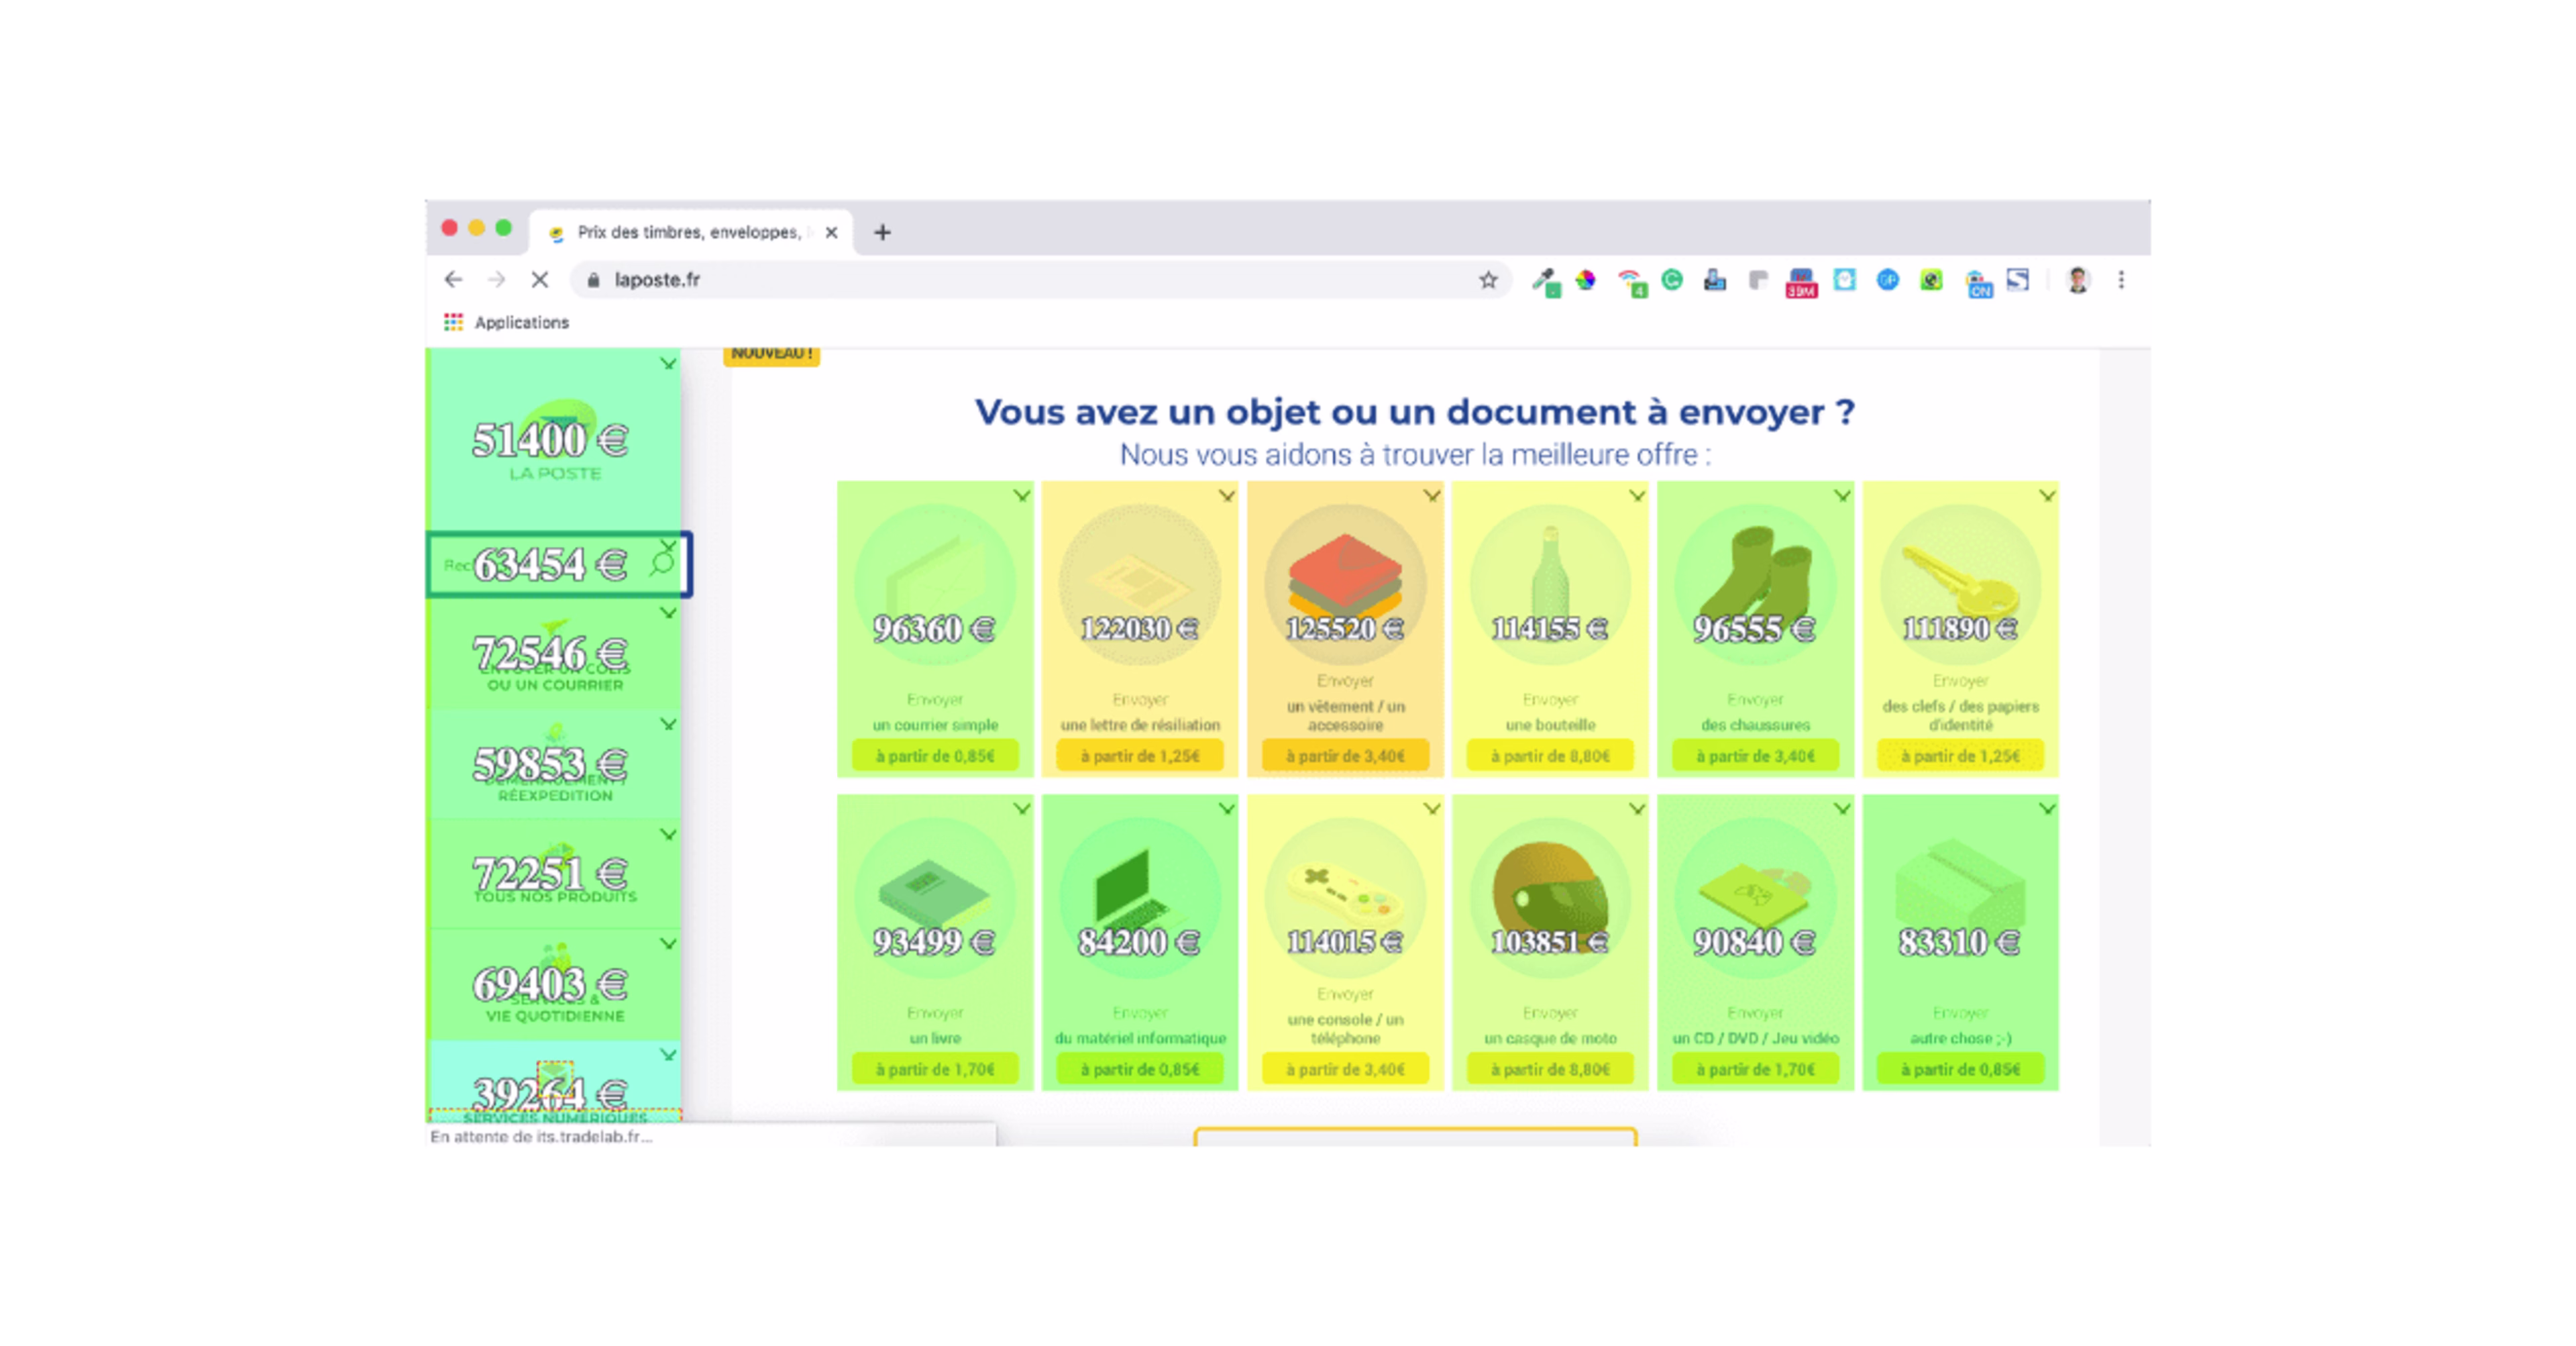Viewport: 2576px width, 1346px height.
Task: Expand chevron on 'autre chose' card
Action: coord(2047,809)
